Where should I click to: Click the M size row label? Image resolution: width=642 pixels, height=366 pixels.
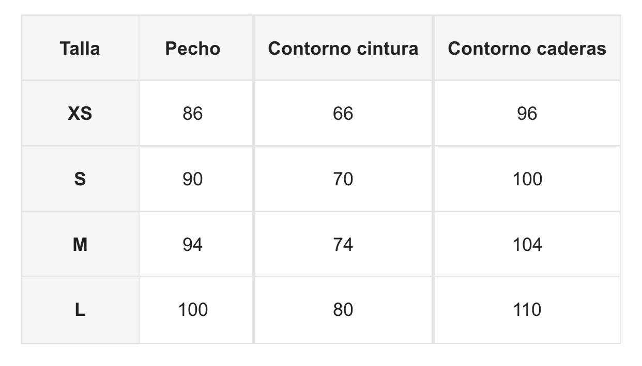[80, 244]
